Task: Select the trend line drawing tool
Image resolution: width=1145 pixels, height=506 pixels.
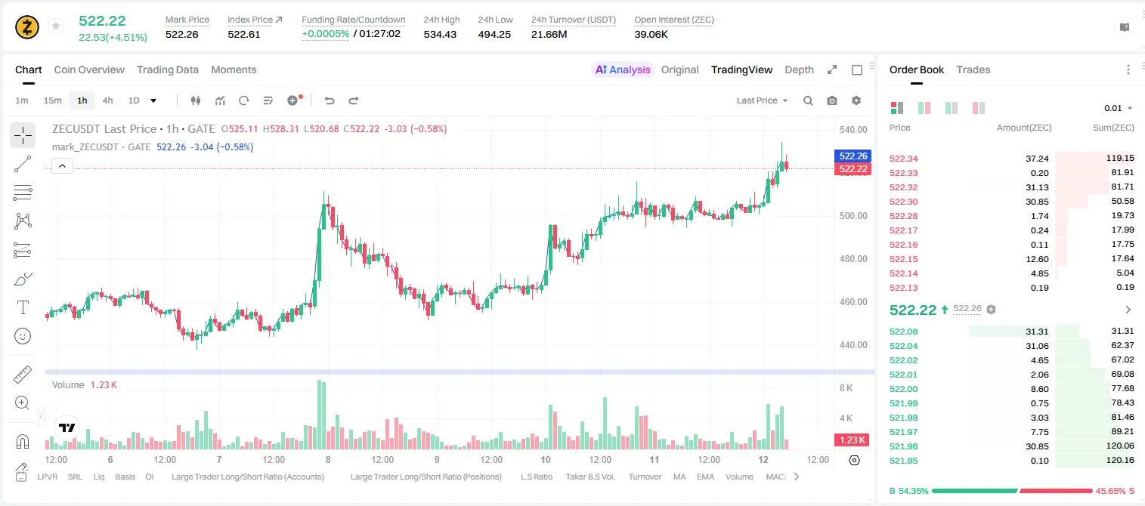Action: 23,164
